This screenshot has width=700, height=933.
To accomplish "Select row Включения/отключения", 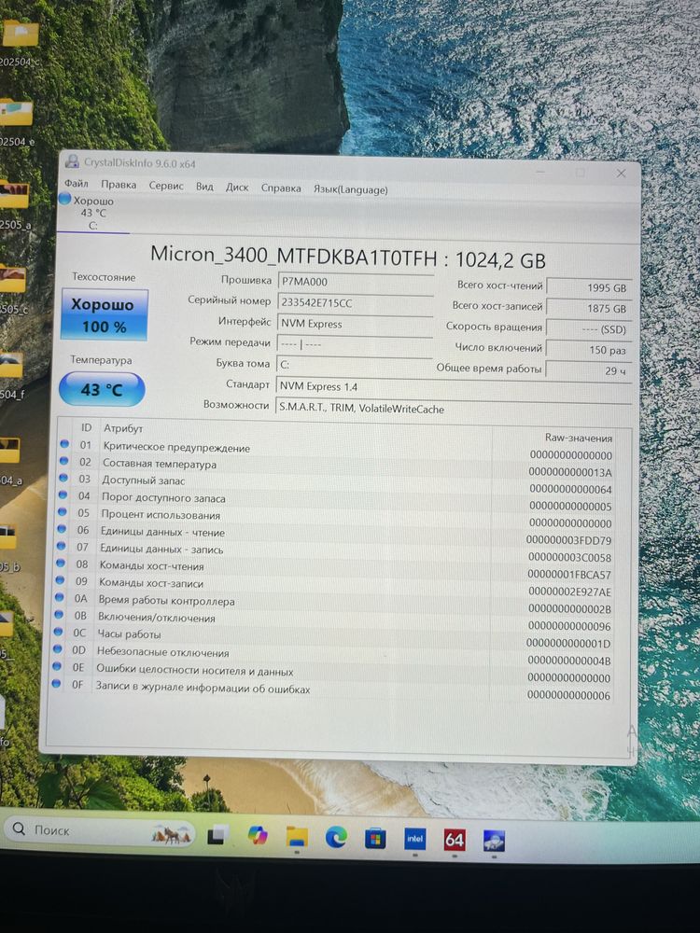I will 333,621.
